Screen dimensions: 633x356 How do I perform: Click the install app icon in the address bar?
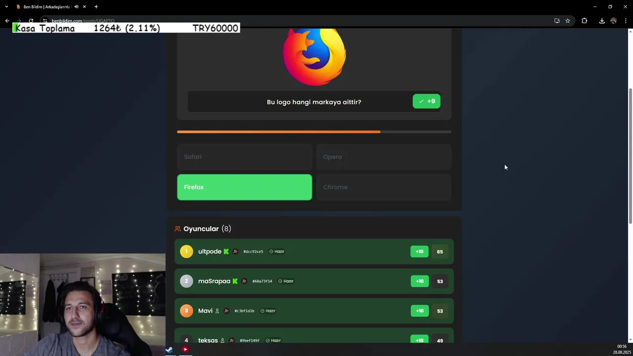pos(557,21)
